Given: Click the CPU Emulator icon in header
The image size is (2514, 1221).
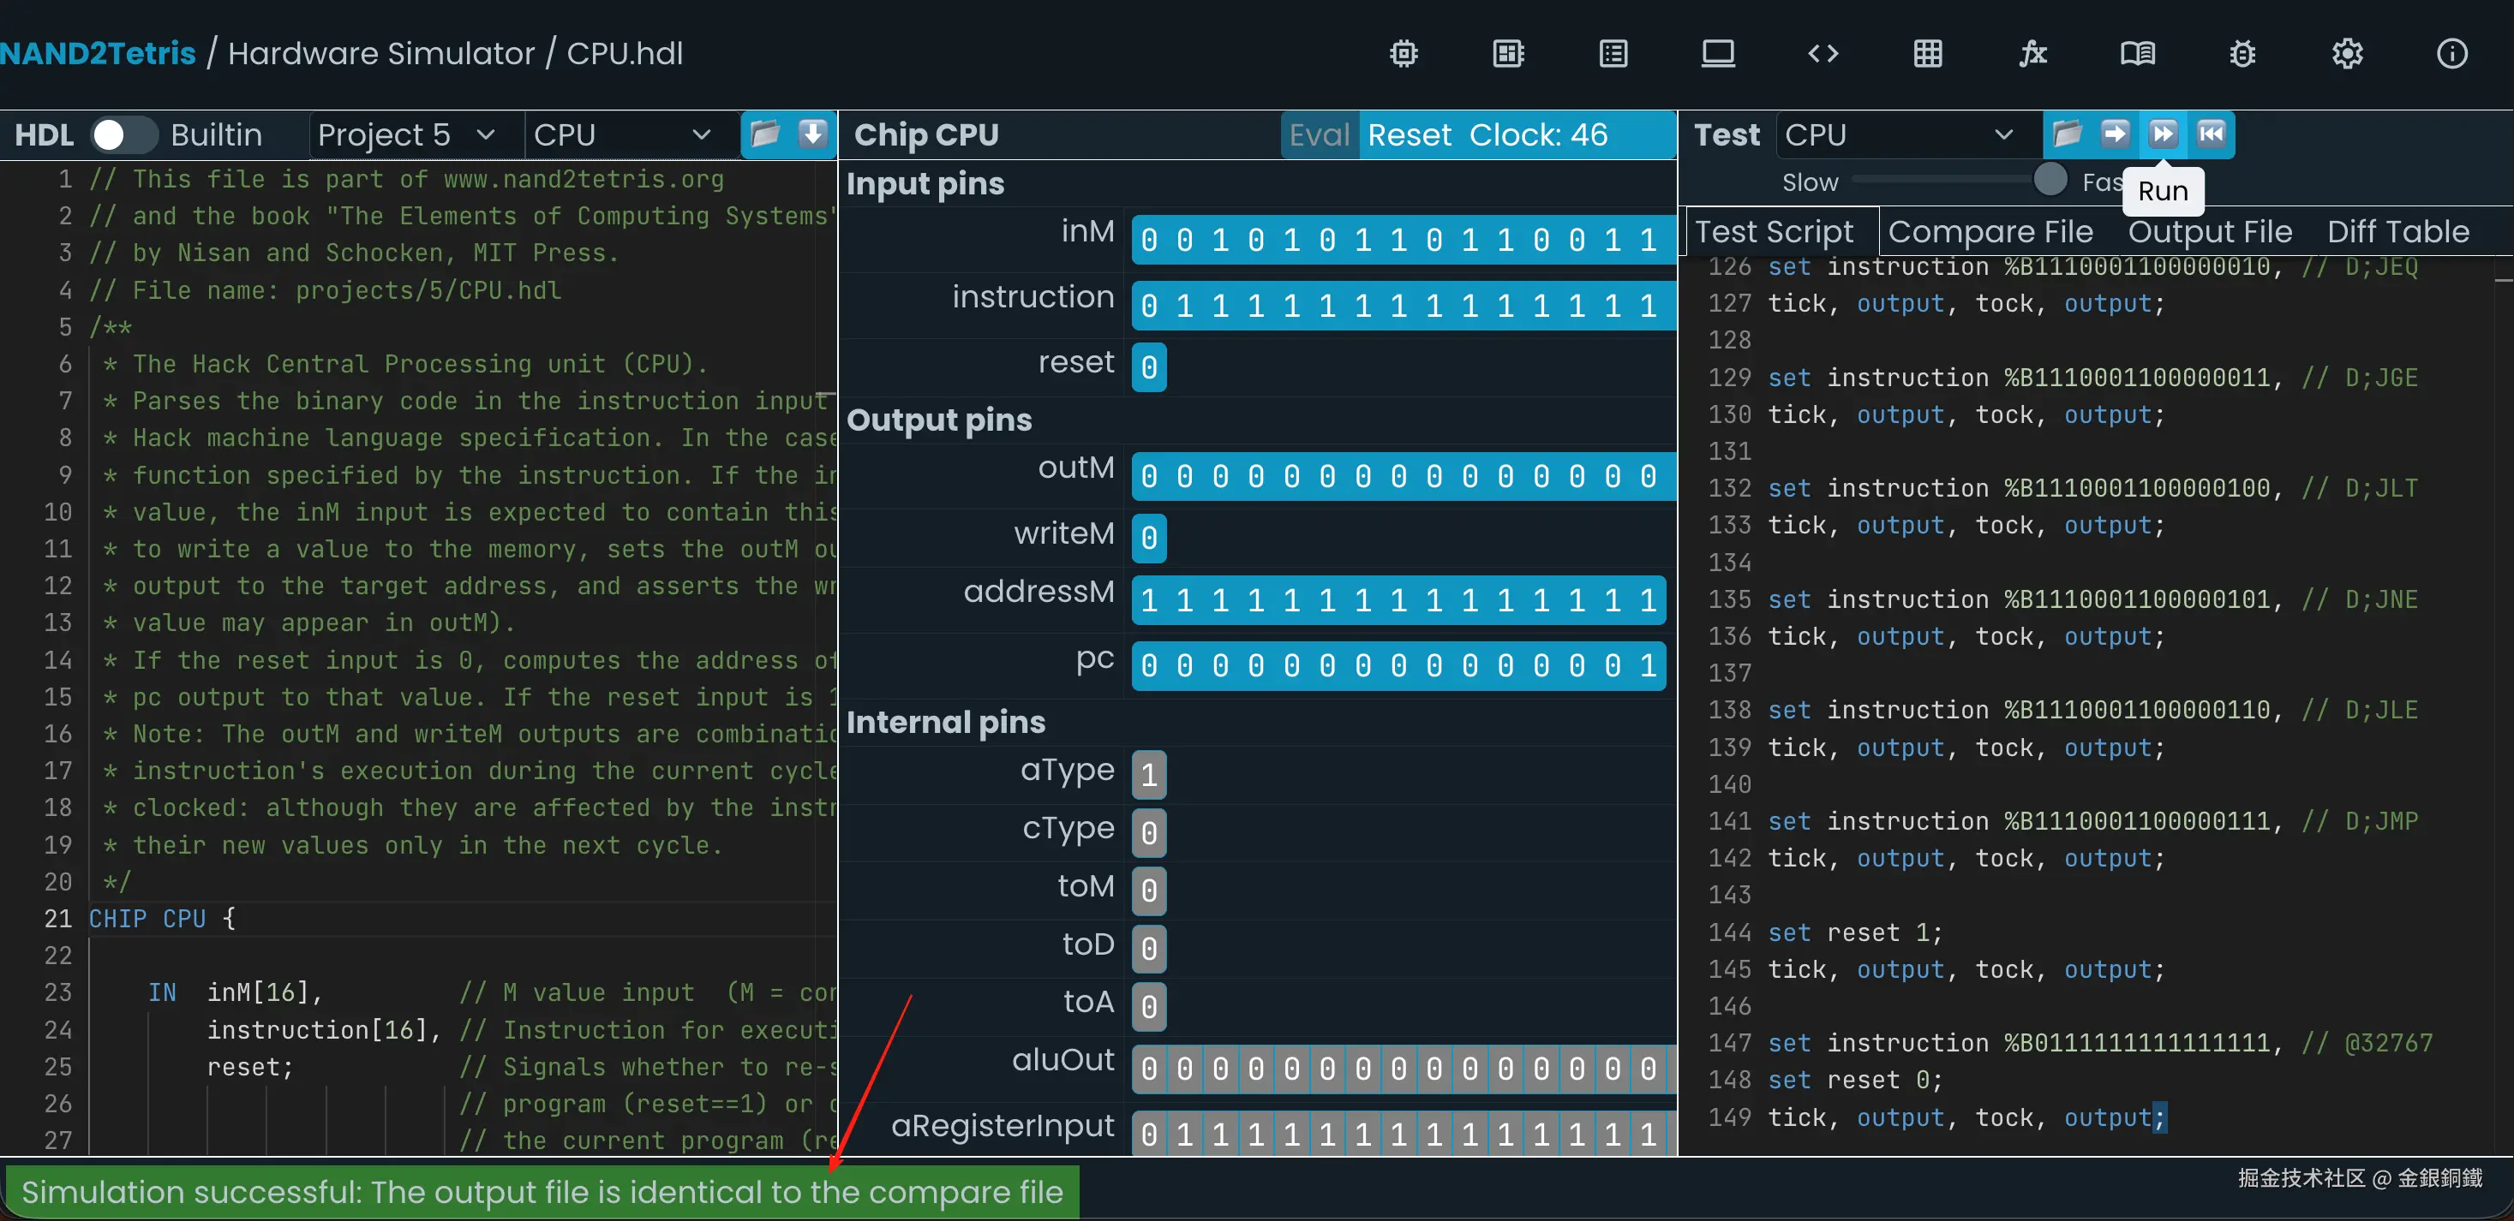Looking at the screenshot, I should 1508,54.
